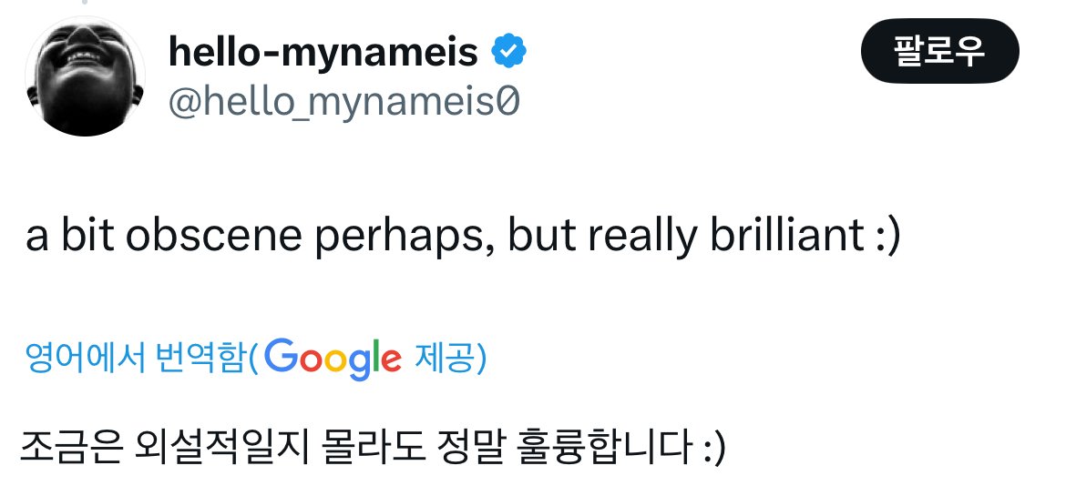Viewport: 1066px width, 496px height.
Task: Click the 영어에서 번역함 translation link
Action: (137, 359)
